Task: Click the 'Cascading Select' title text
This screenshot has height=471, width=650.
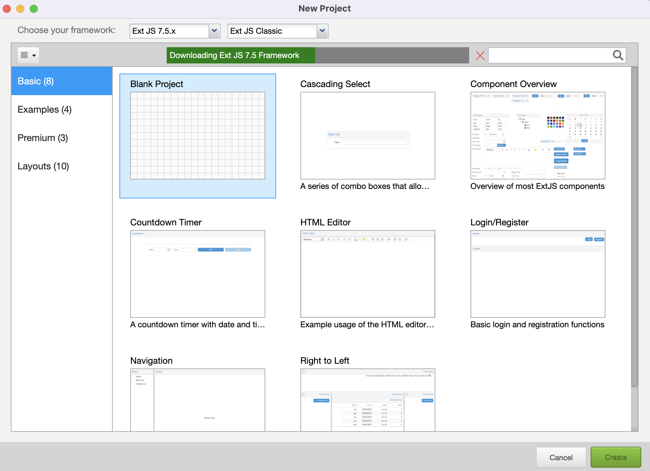Action: [x=335, y=84]
